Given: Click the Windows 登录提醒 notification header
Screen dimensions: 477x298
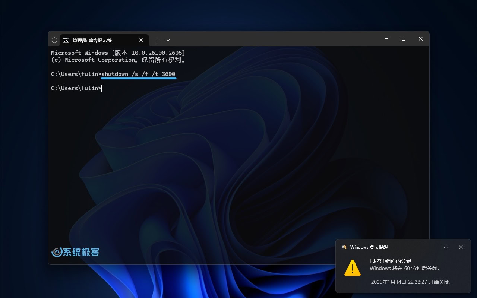Looking at the screenshot, I should [x=369, y=247].
